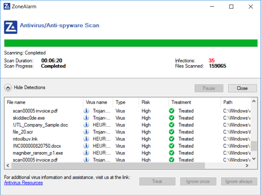Click the horizontal scrollbar thumb
The width and height of the screenshot is (261, 195).
tap(108, 165)
